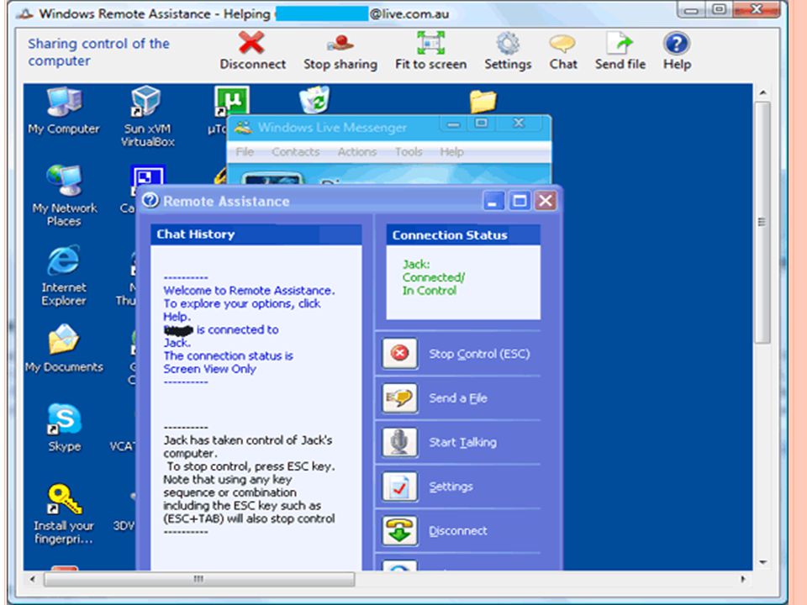Open Contacts menu in Windows Live Messenger

click(295, 152)
